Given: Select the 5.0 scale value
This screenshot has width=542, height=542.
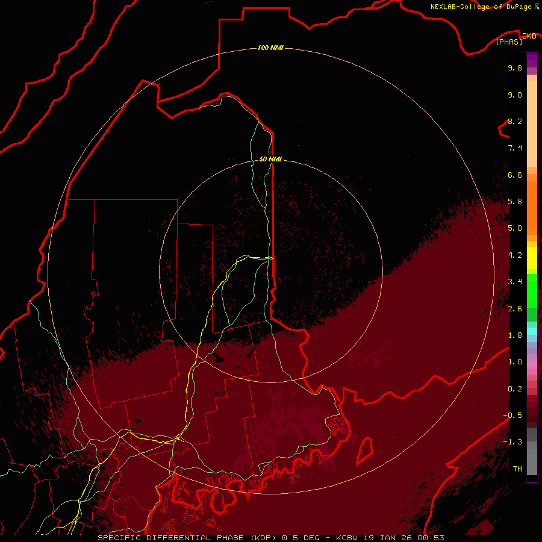Looking at the screenshot, I should tap(515, 228).
